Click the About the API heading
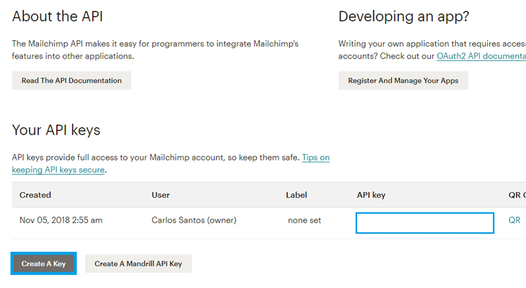 [57, 16]
